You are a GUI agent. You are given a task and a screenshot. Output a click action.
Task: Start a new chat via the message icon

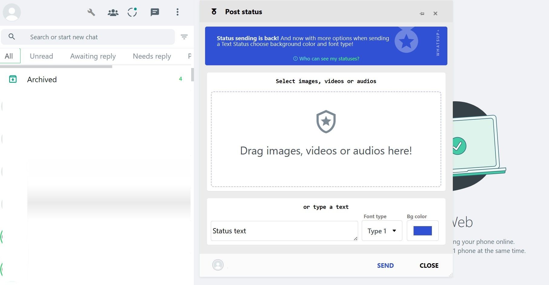(x=155, y=12)
